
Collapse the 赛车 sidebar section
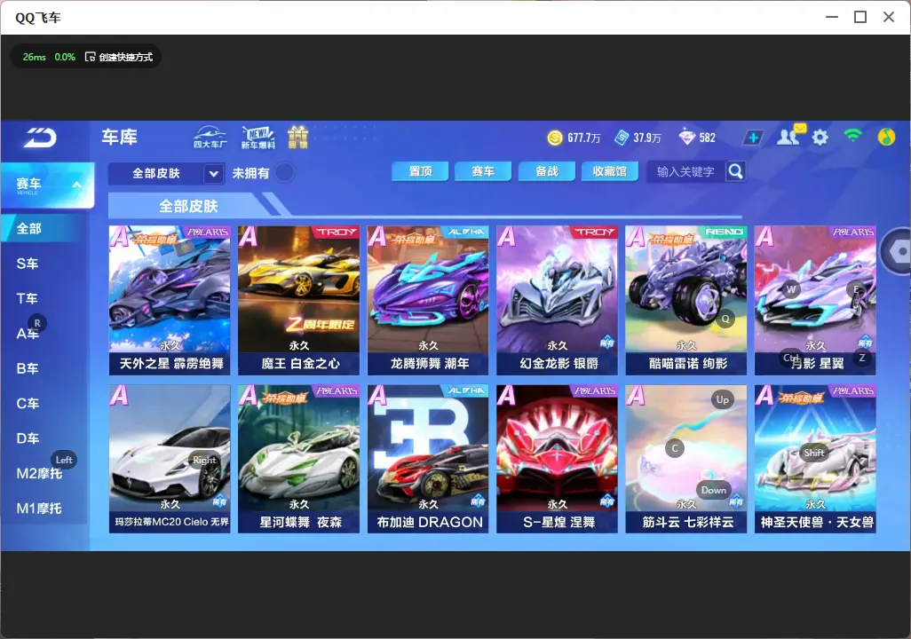(48, 185)
